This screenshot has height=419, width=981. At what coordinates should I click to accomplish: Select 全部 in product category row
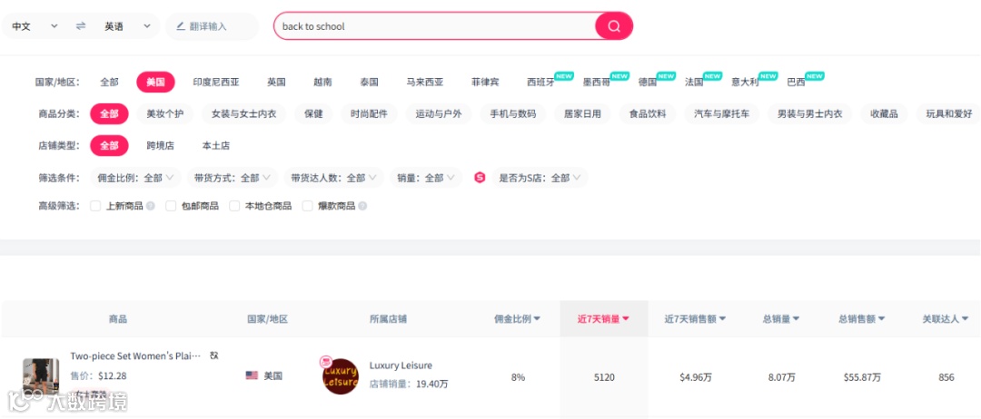(110, 114)
